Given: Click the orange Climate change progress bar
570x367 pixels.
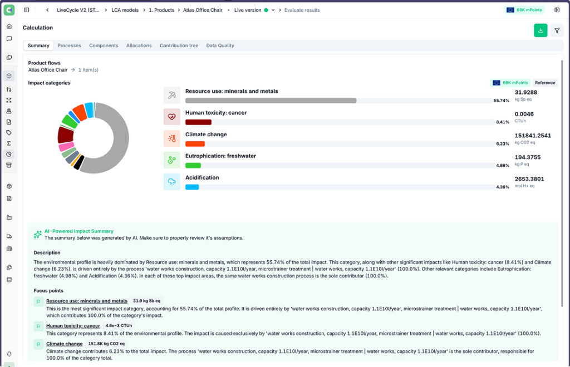Looking at the screenshot, I should pos(195,144).
